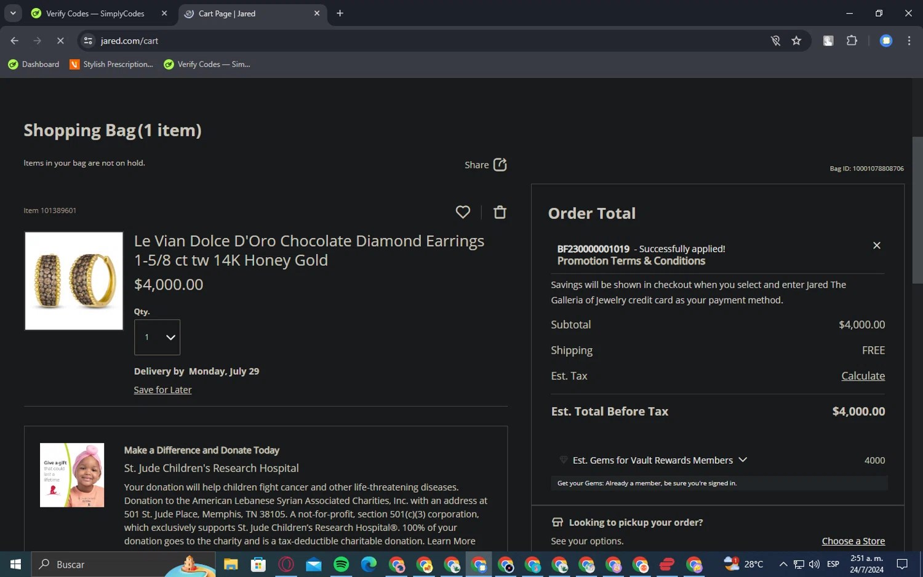Click the St. Jude donation image
The width and height of the screenshot is (923, 577).
[72, 475]
